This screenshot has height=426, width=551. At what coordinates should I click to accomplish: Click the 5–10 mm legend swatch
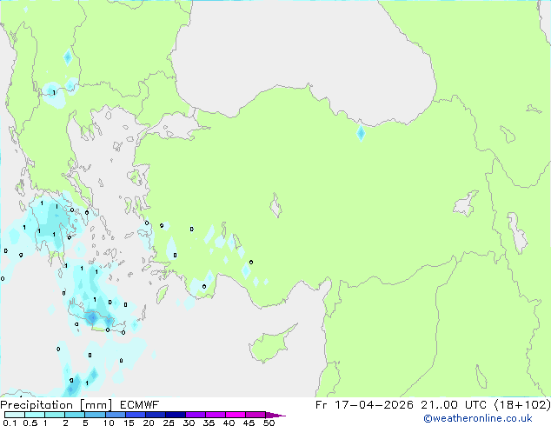(95, 415)
